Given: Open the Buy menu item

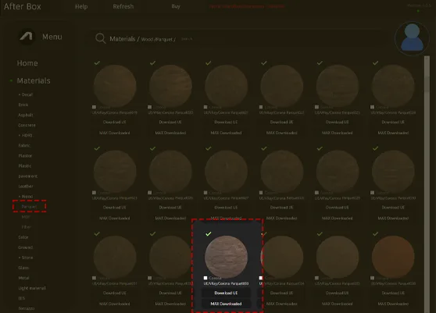Looking at the screenshot, I should (x=176, y=6).
